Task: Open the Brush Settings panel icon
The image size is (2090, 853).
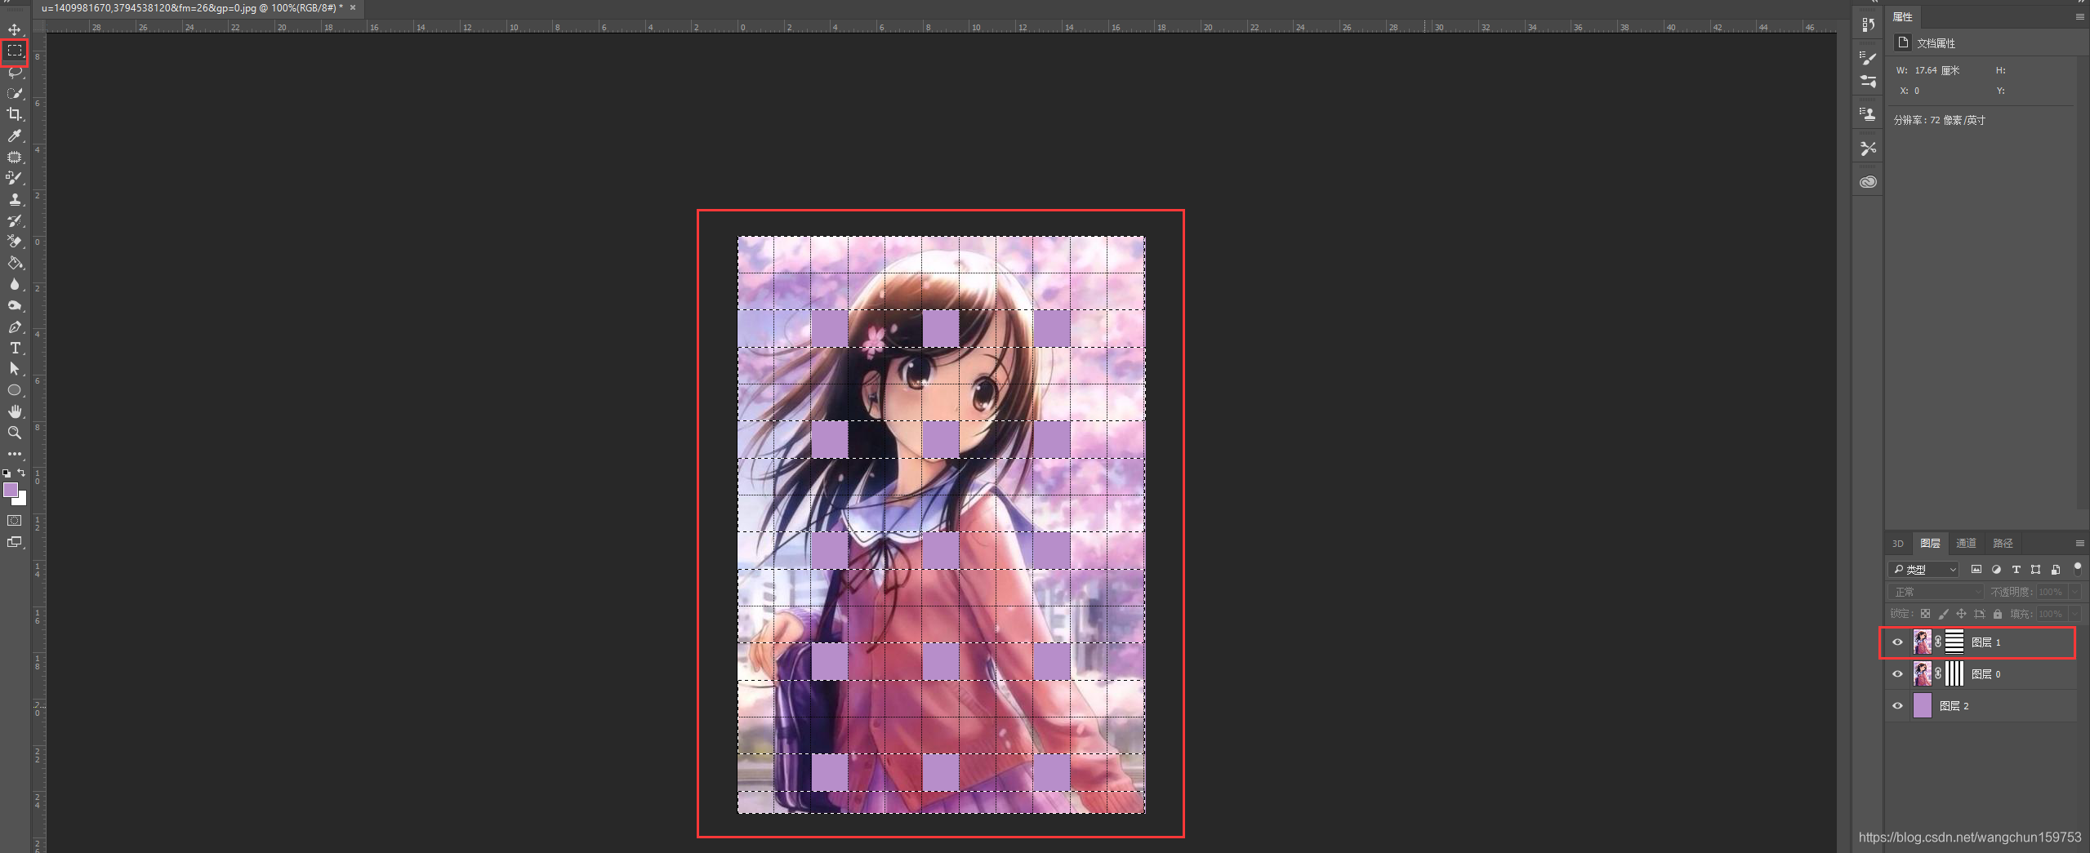Action: (1868, 58)
